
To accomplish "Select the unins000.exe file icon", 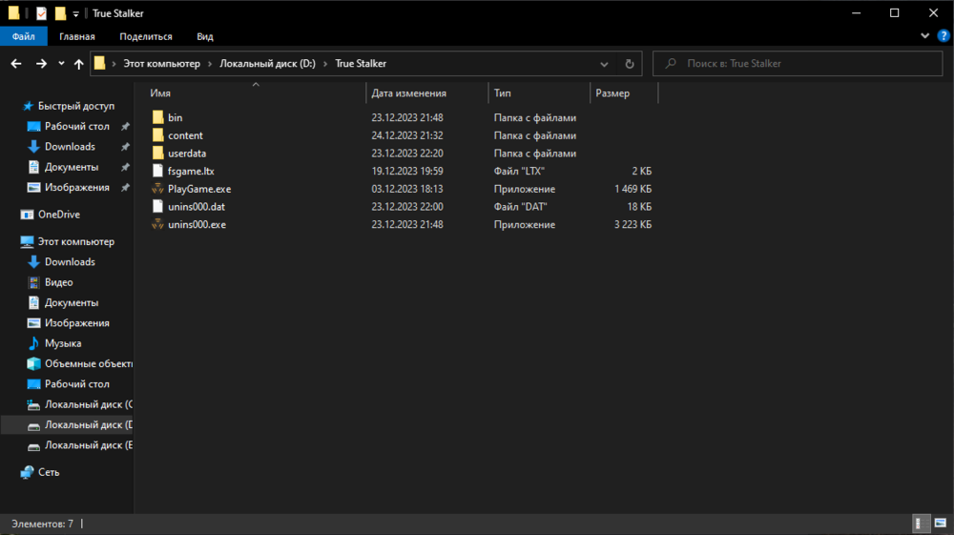I will click(158, 225).
